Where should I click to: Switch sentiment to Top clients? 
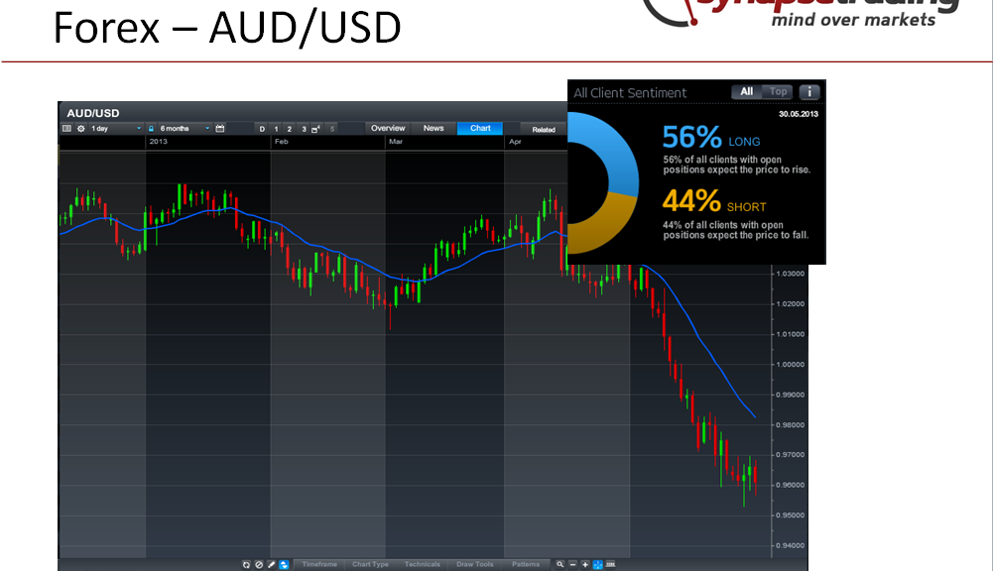click(779, 92)
